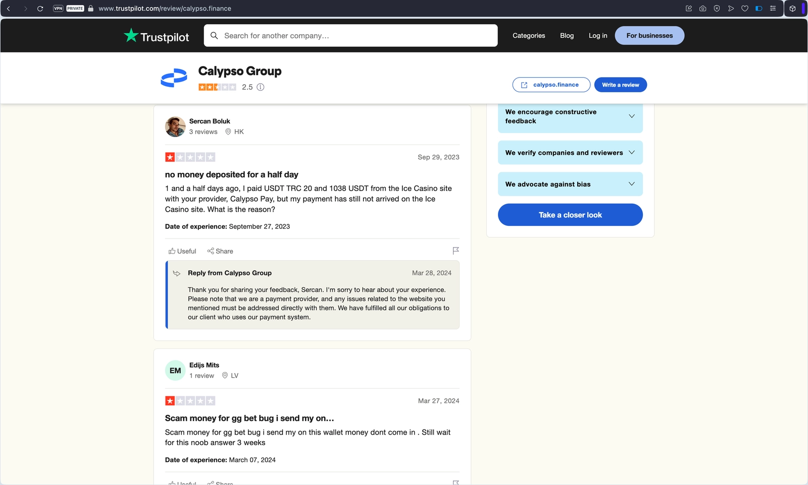The height and width of the screenshot is (485, 808).
Task: Flag Sercan Boluk's review
Action: coord(456,251)
